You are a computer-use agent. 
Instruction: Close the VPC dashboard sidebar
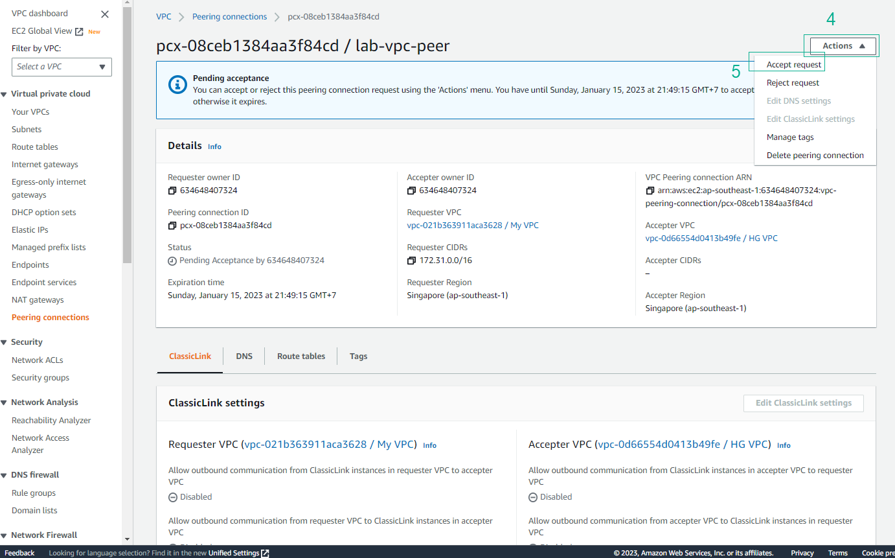pyautogui.click(x=105, y=14)
